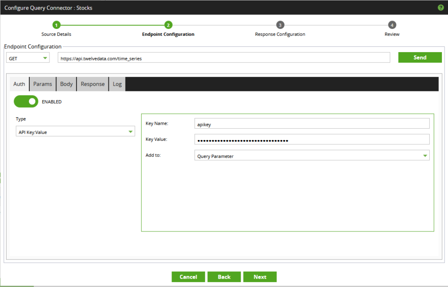Select the Auth tab
Viewport: 448px width, 287px height.
tap(19, 84)
